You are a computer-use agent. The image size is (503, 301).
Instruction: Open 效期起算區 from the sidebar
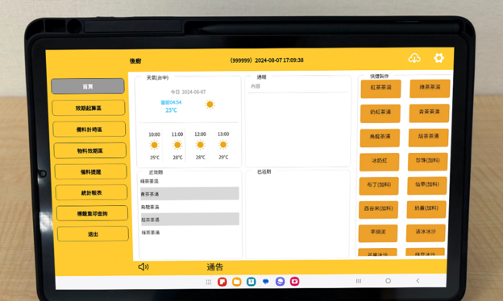[x=88, y=108]
